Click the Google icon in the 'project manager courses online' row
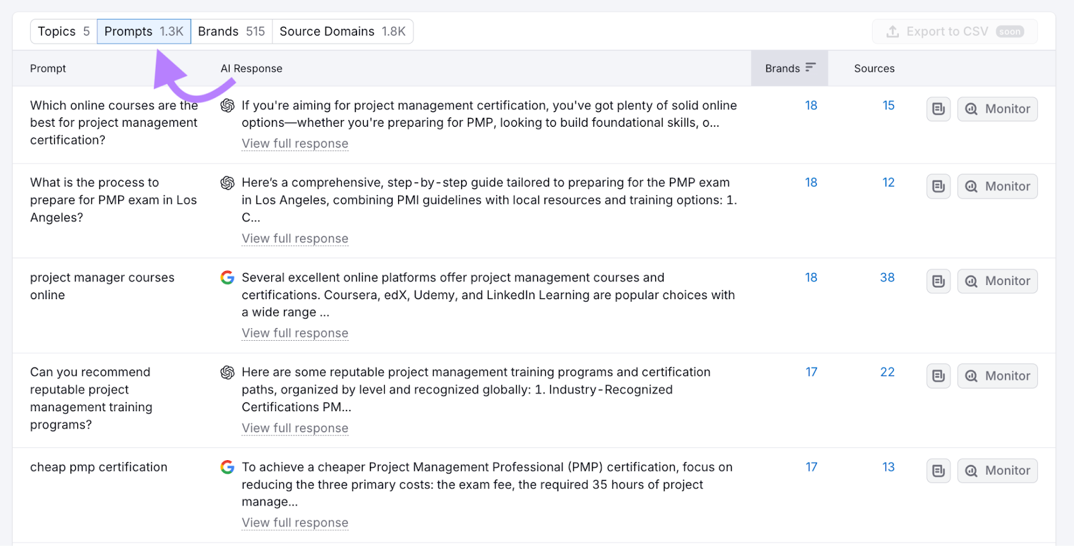 click(228, 278)
